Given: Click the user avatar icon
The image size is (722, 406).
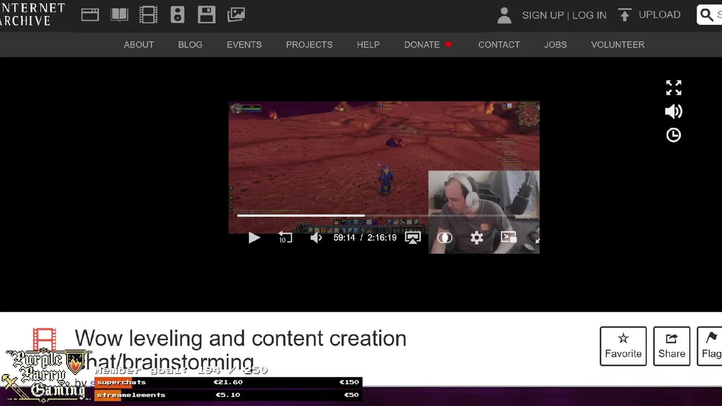Looking at the screenshot, I should [x=504, y=15].
